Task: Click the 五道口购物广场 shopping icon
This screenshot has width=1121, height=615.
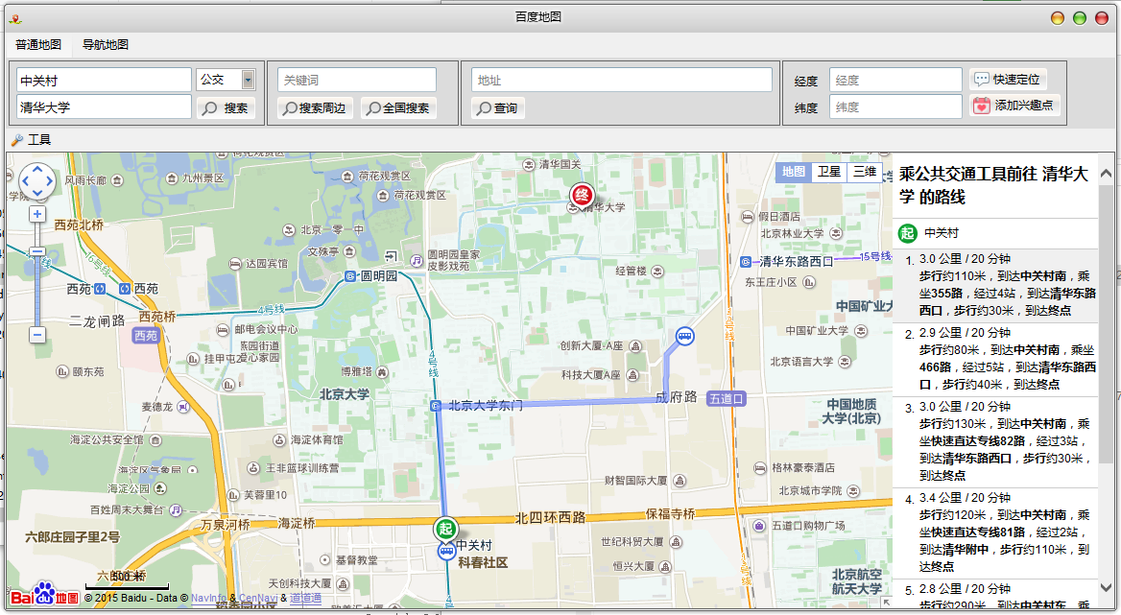Action: coord(759,526)
